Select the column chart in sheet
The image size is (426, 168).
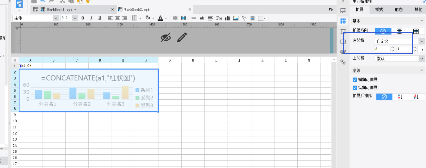click(x=89, y=90)
